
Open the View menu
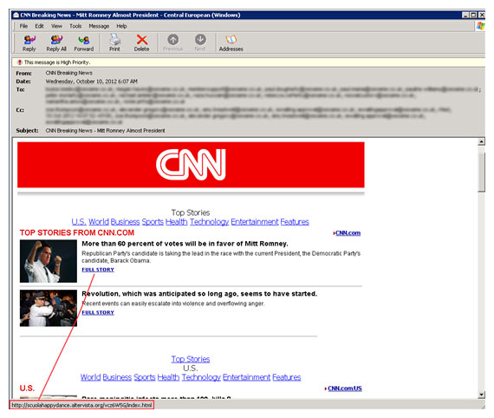(x=56, y=26)
